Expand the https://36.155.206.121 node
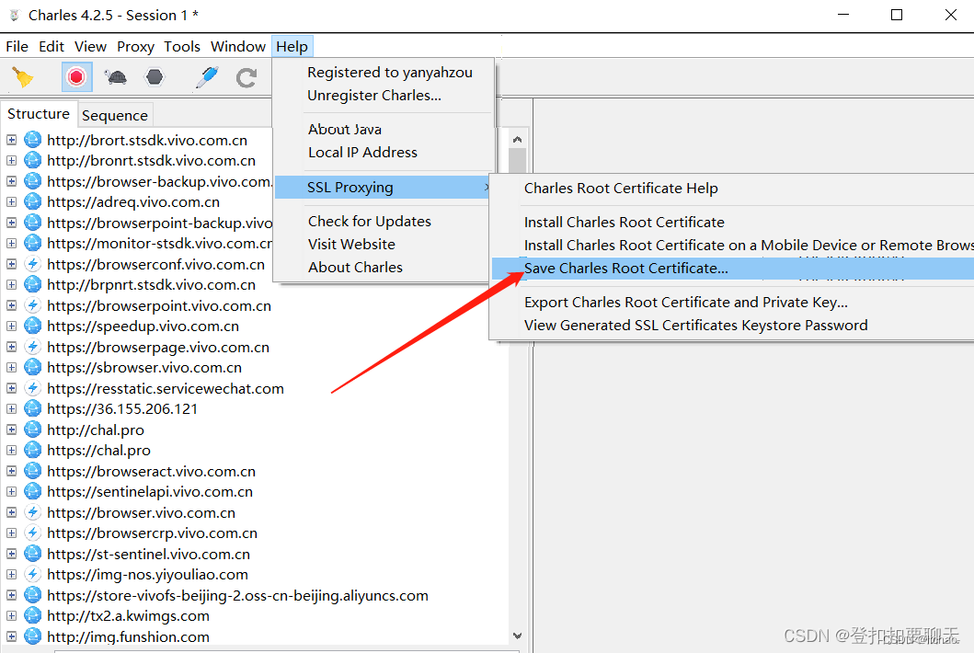The image size is (974, 653). [x=11, y=409]
